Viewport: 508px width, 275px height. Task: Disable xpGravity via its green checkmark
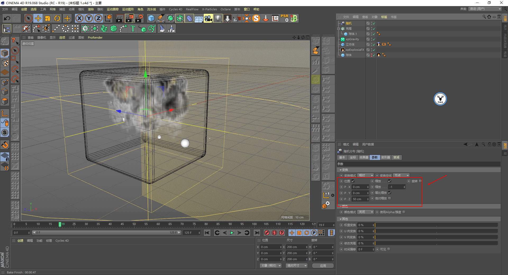(x=374, y=39)
